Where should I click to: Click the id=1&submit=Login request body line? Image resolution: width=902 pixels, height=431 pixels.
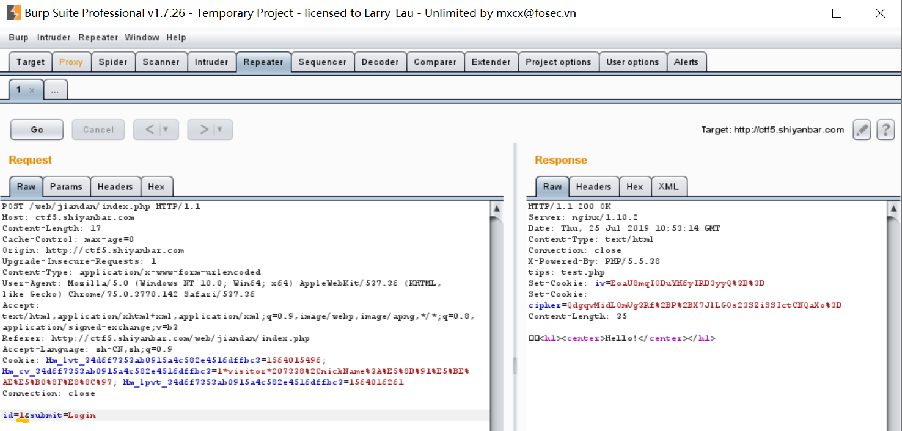49,415
